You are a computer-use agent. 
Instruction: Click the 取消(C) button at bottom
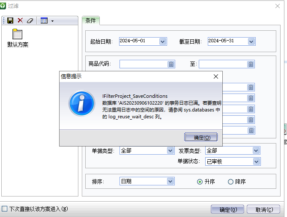[x=264, y=210]
